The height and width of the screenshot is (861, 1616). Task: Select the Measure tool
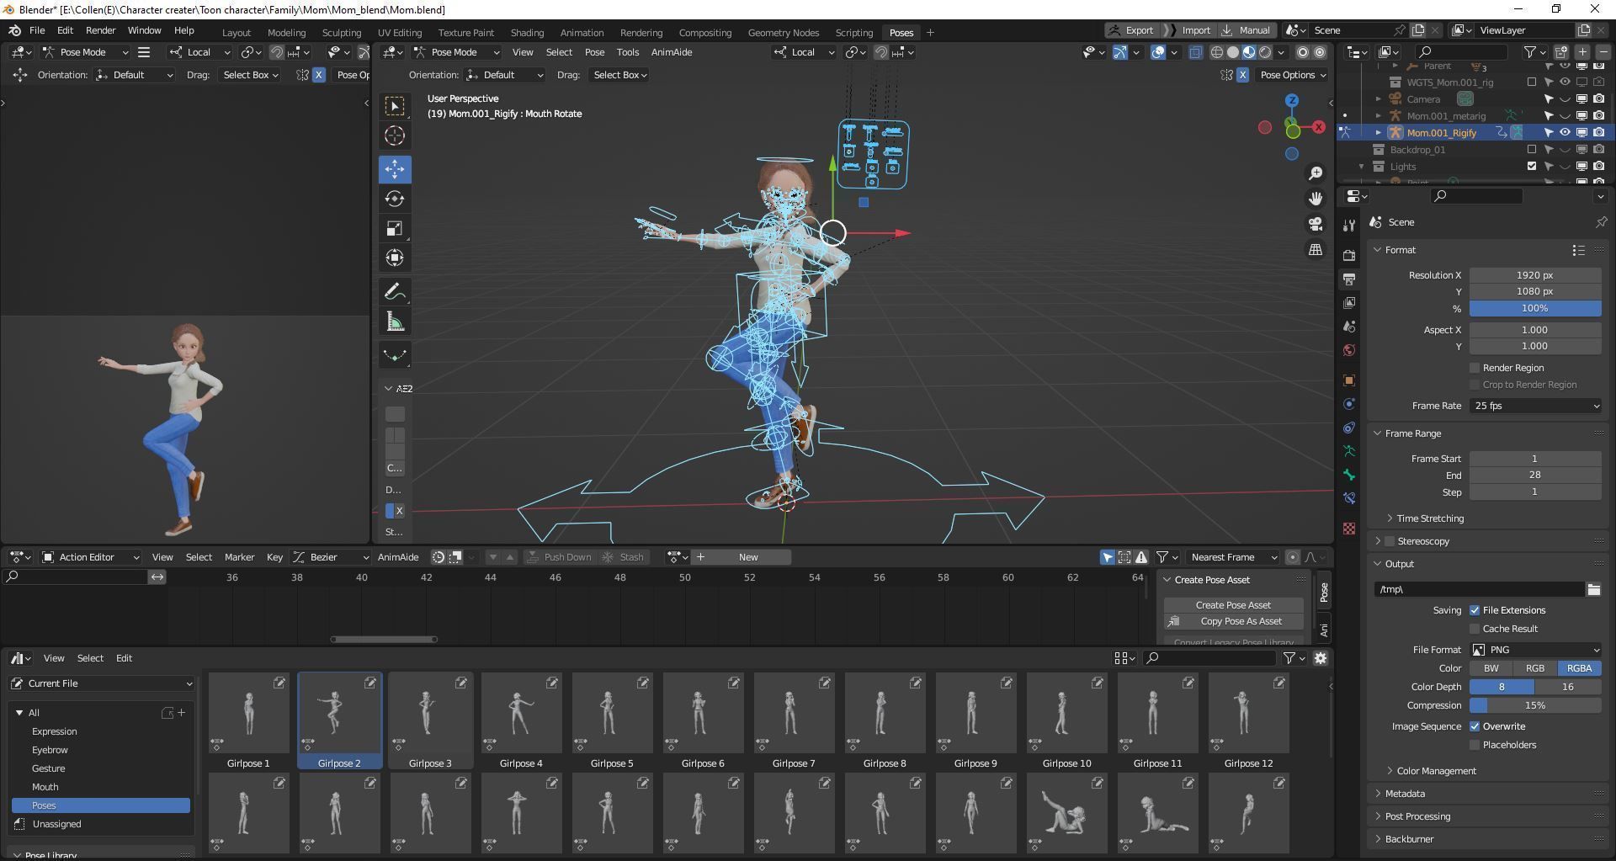click(395, 322)
